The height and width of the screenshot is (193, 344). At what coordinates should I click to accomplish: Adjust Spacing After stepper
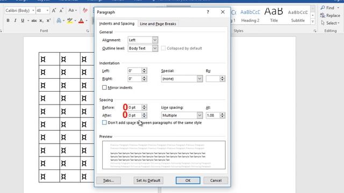[144, 115]
